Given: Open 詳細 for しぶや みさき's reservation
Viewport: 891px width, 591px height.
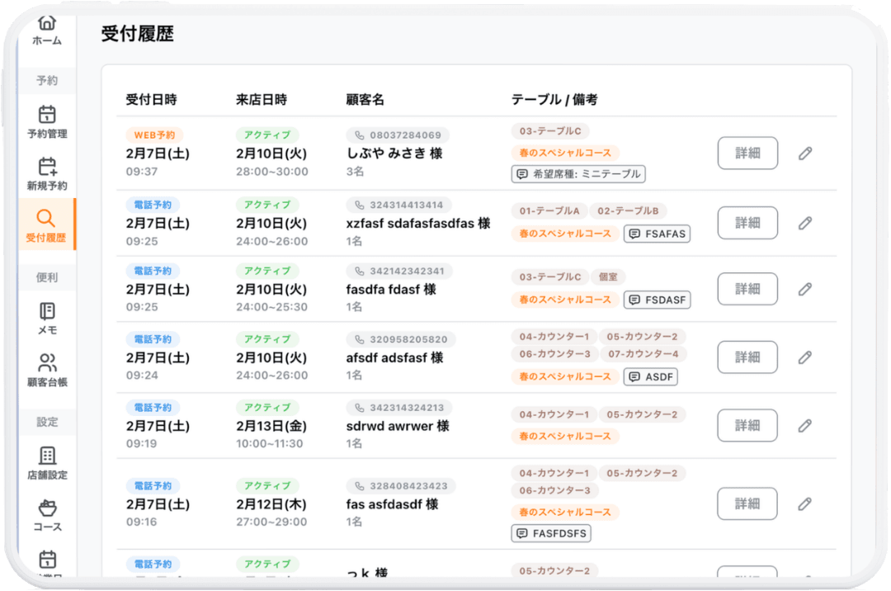Looking at the screenshot, I should [x=747, y=153].
